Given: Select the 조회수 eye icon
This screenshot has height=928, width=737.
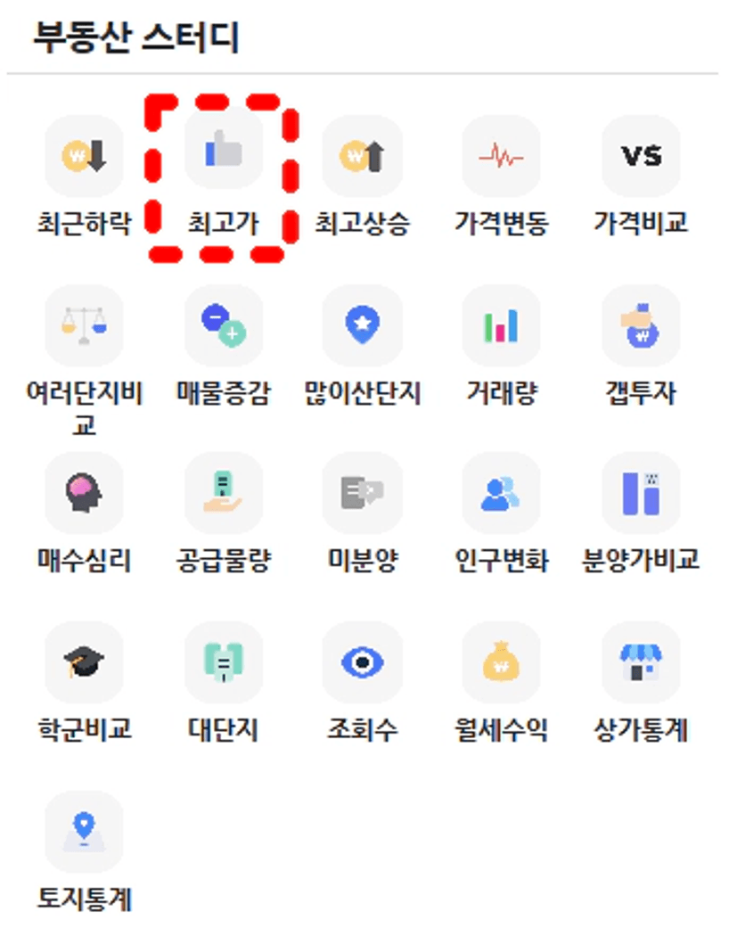Looking at the screenshot, I should [x=363, y=662].
